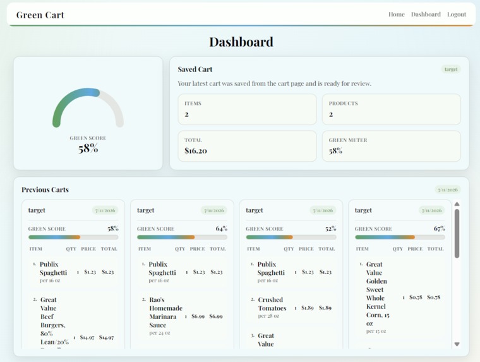
Task: Click the $6.99 total for Marinara Sauce
Action: (216, 316)
